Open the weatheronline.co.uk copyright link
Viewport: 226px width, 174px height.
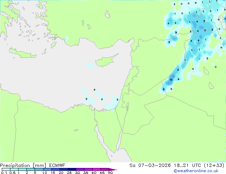pos(196,171)
